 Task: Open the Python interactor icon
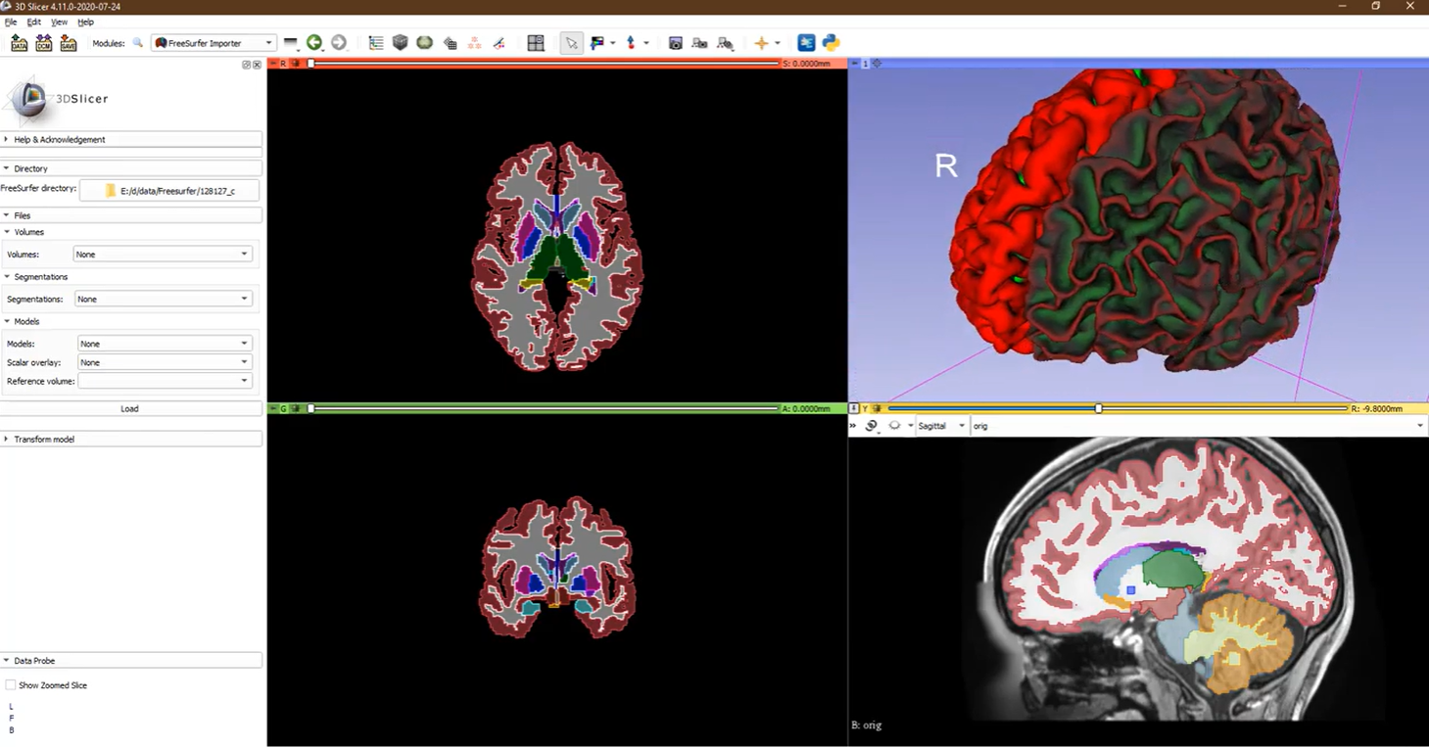[x=831, y=43]
